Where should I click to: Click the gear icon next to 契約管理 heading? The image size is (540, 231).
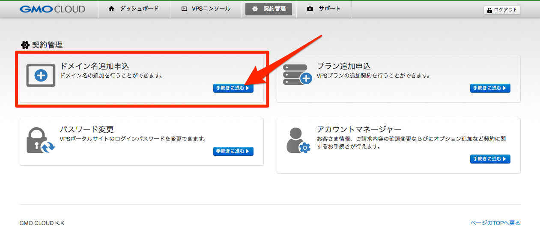point(25,45)
